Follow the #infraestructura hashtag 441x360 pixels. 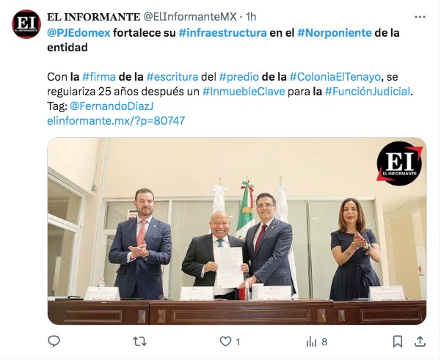[223, 33]
